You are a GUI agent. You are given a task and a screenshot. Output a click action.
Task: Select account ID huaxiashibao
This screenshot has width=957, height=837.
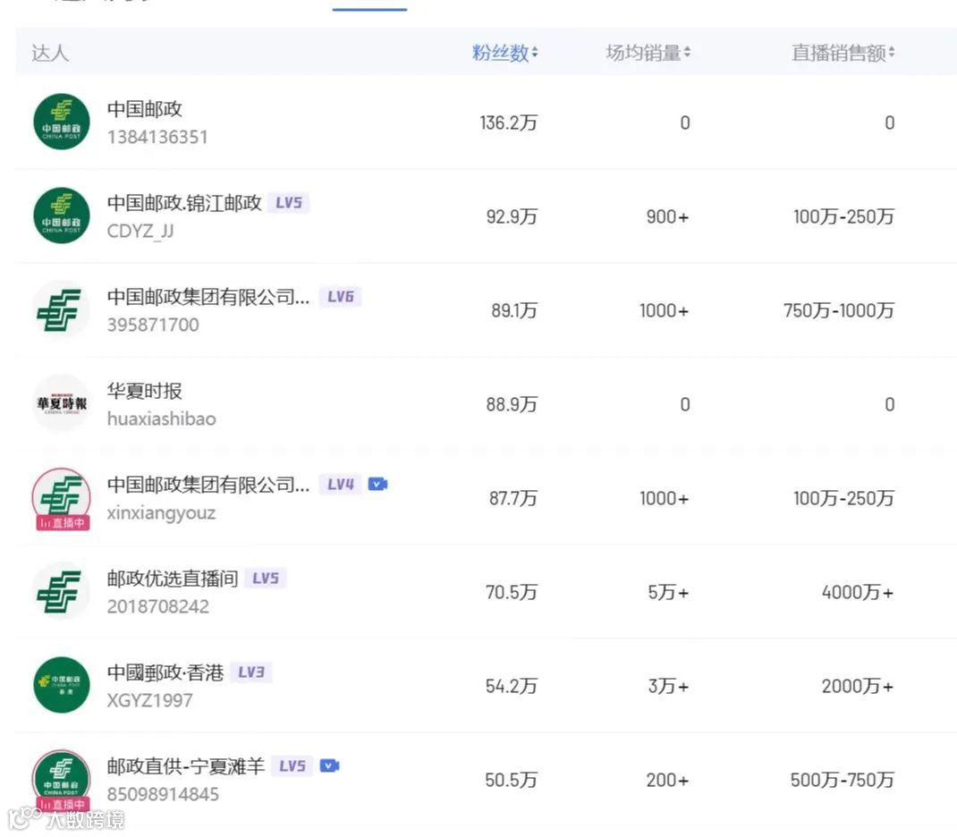click(162, 419)
